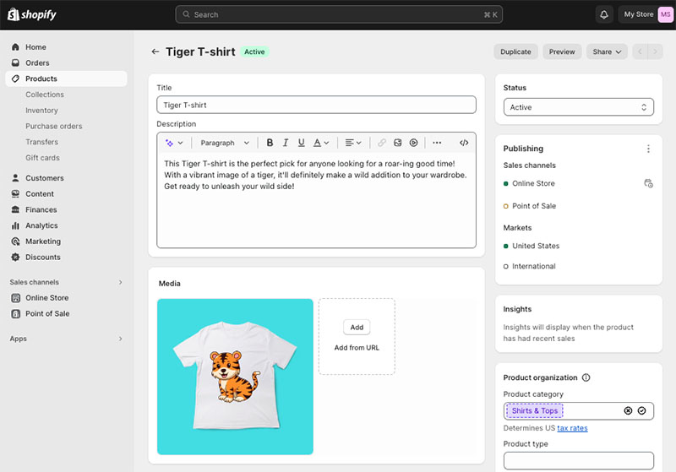676x472 pixels.
Task: Accept the suggested product category
Action: (641, 411)
